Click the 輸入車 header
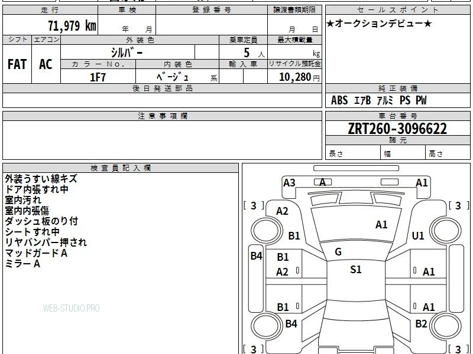The width and height of the screenshot is (473, 354). 243,64
